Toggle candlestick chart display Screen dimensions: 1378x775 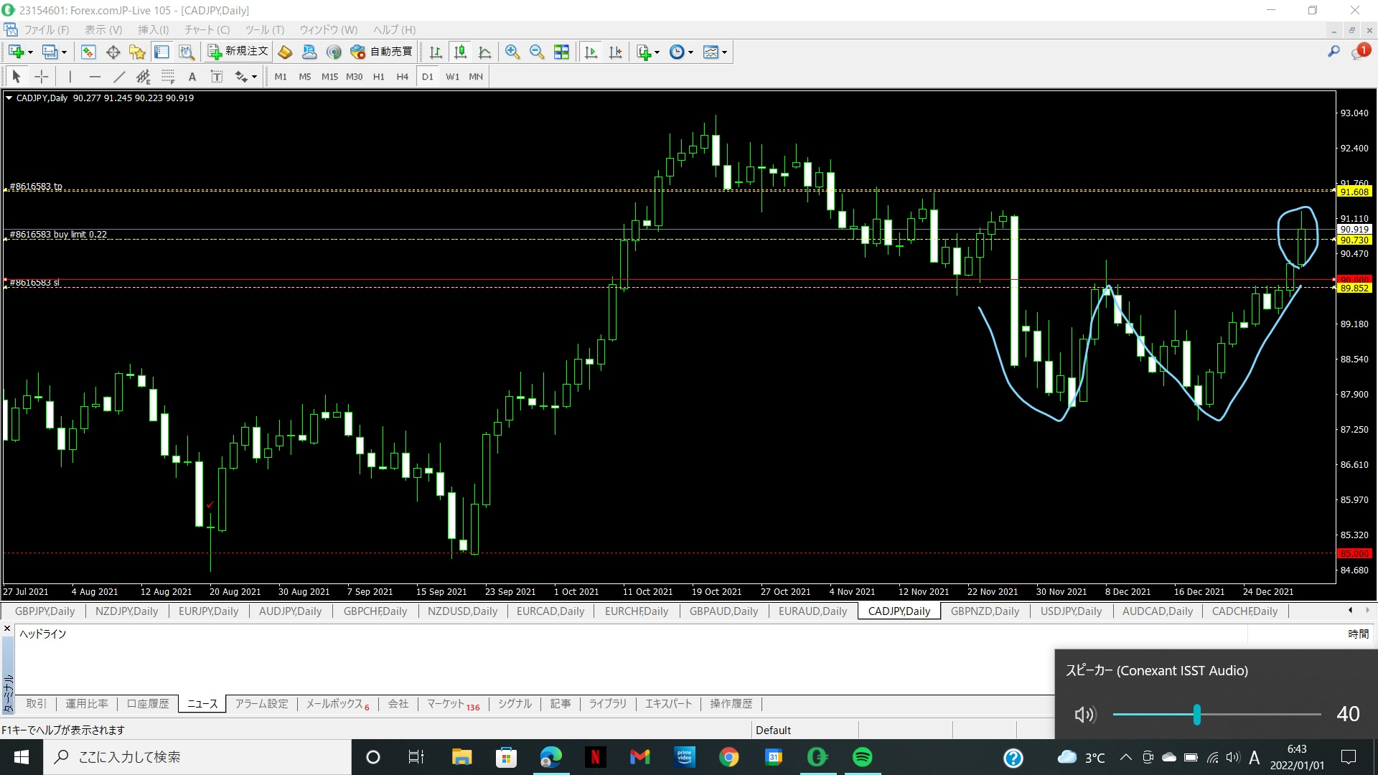point(460,52)
